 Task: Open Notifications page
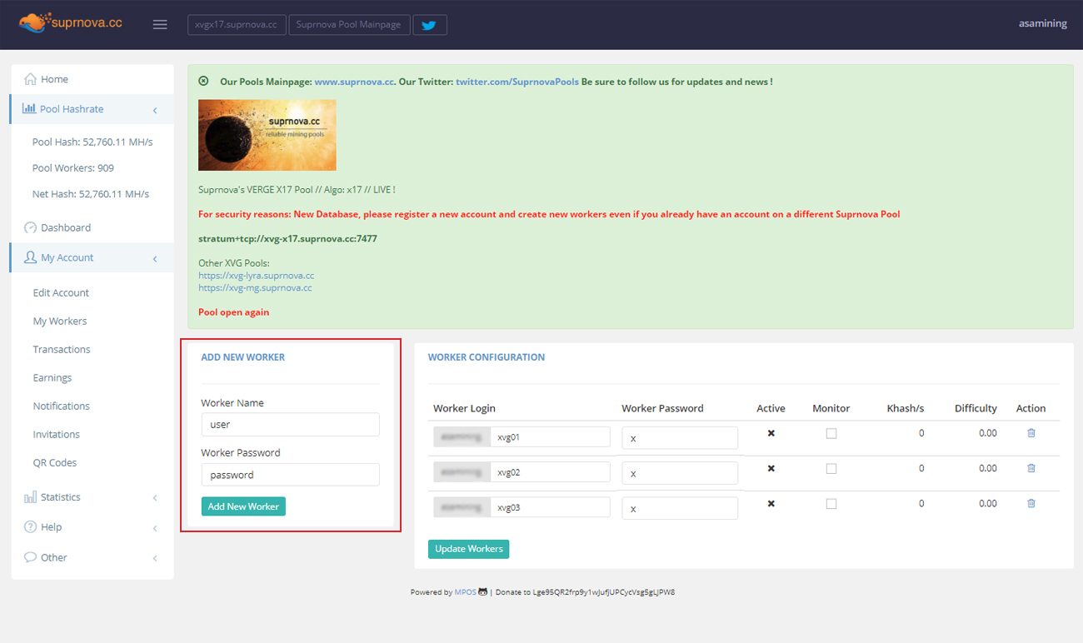coord(62,406)
